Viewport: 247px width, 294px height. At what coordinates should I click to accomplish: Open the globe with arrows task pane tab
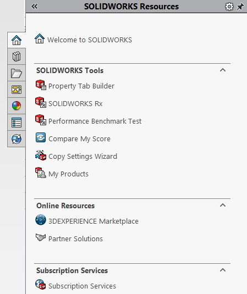point(17,139)
